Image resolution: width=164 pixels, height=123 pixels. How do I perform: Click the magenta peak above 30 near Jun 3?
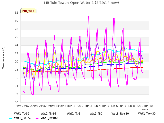(88, 17)
